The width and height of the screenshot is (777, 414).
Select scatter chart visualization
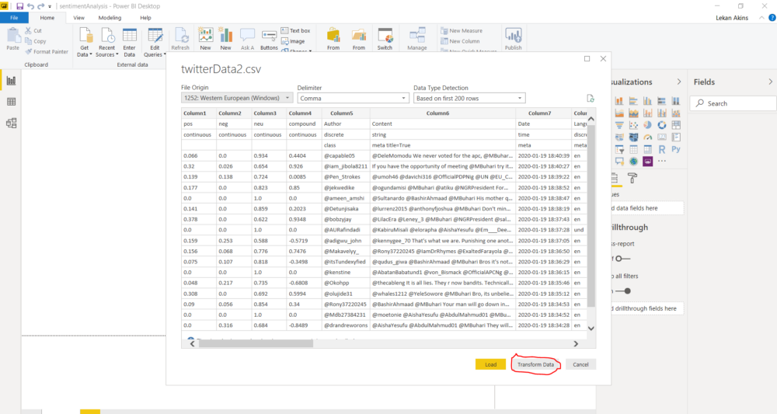[x=633, y=125]
